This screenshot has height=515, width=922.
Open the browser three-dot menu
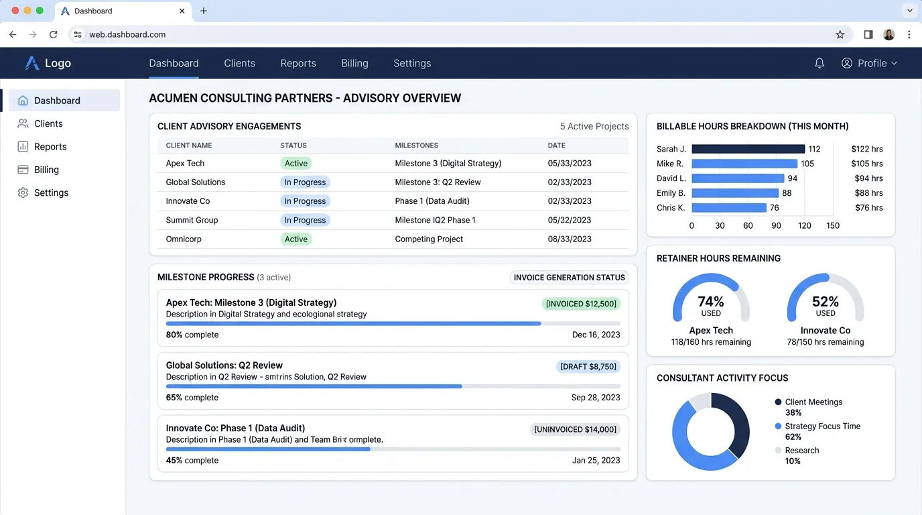click(x=909, y=34)
